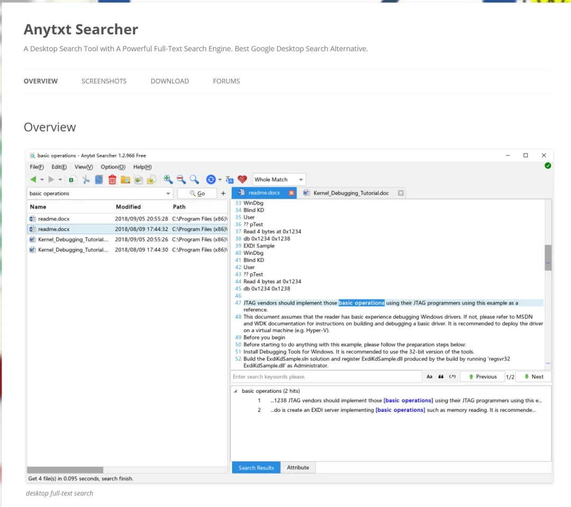Click the basic operations search box
The image size is (571, 507).
[x=99, y=193]
